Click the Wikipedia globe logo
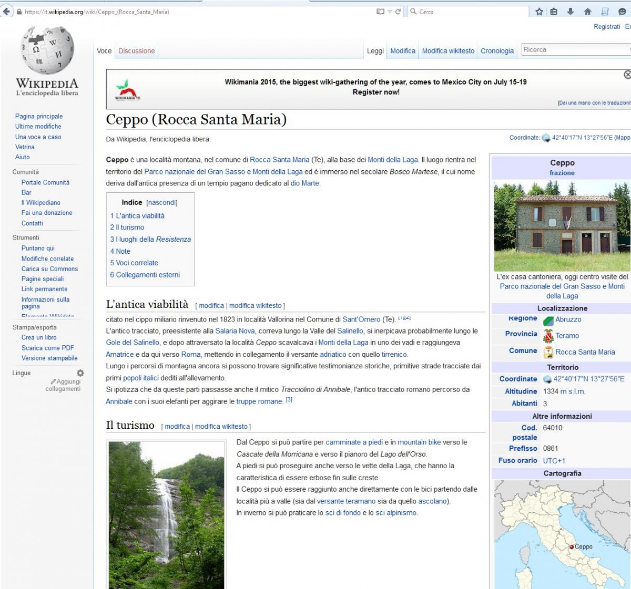Screen dimensions: 631x589 47,50
